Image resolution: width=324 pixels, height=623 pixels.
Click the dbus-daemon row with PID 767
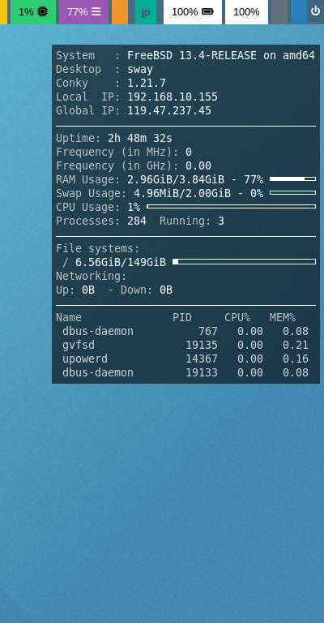tap(185, 331)
